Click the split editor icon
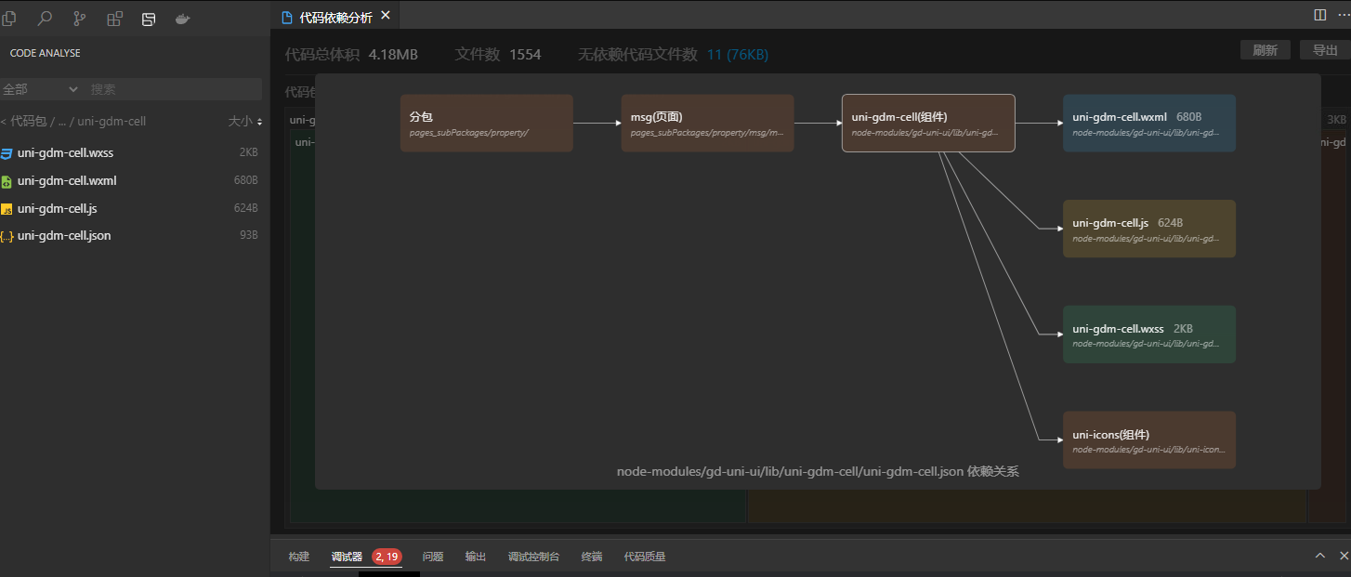 click(x=1319, y=15)
